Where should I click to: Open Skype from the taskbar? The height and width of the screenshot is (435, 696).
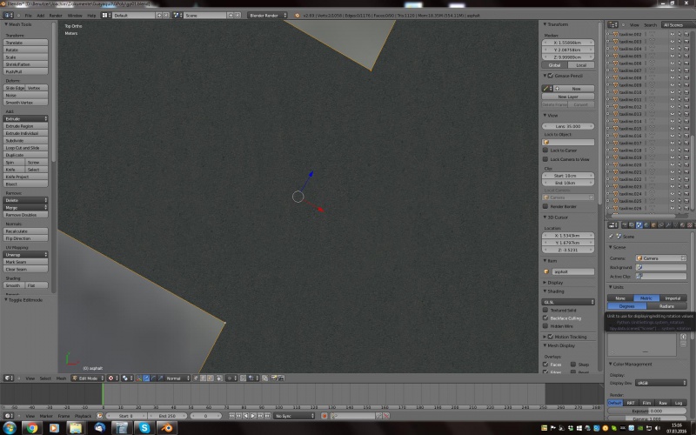pyautogui.click(x=144, y=428)
